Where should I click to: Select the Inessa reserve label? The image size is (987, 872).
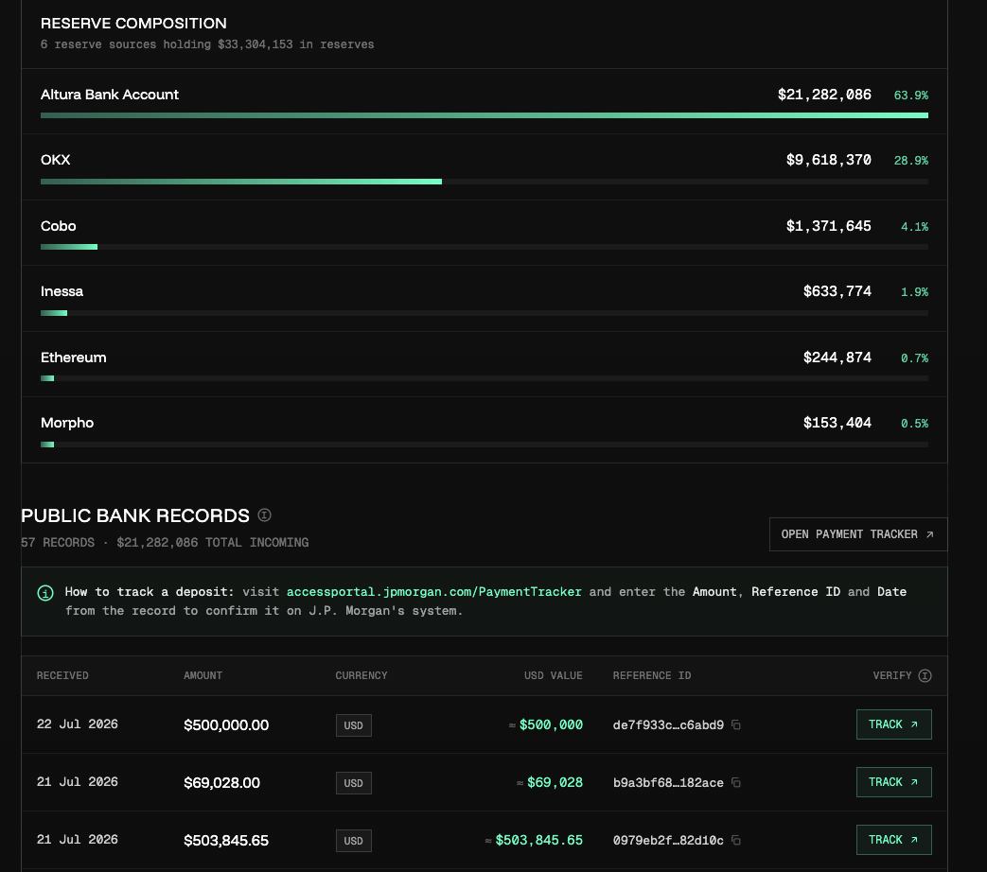pos(62,291)
